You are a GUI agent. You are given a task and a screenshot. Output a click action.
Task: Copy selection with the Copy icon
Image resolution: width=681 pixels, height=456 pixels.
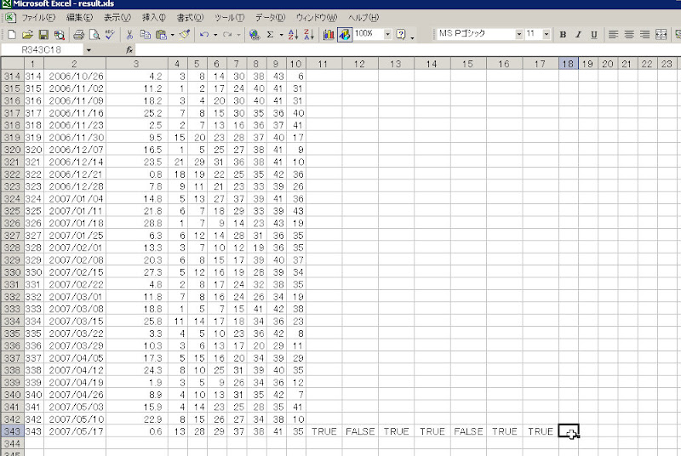pos(145,34)
